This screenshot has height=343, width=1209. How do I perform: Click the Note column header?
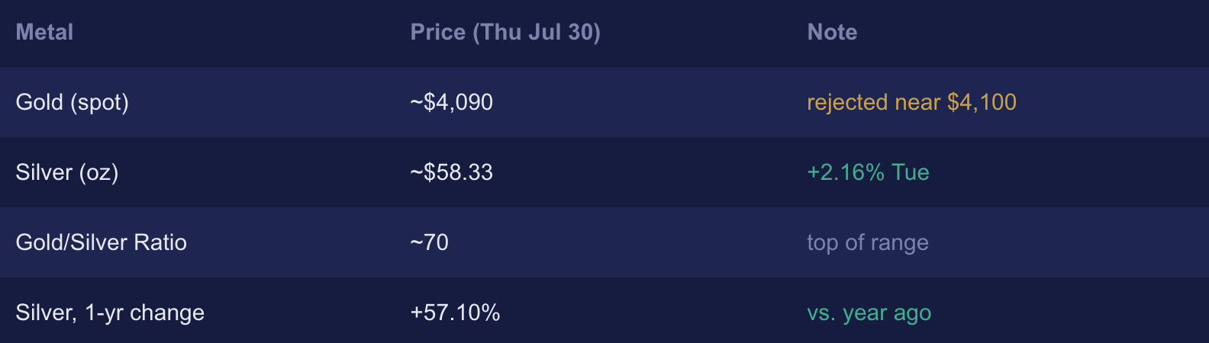pos(832,32)
